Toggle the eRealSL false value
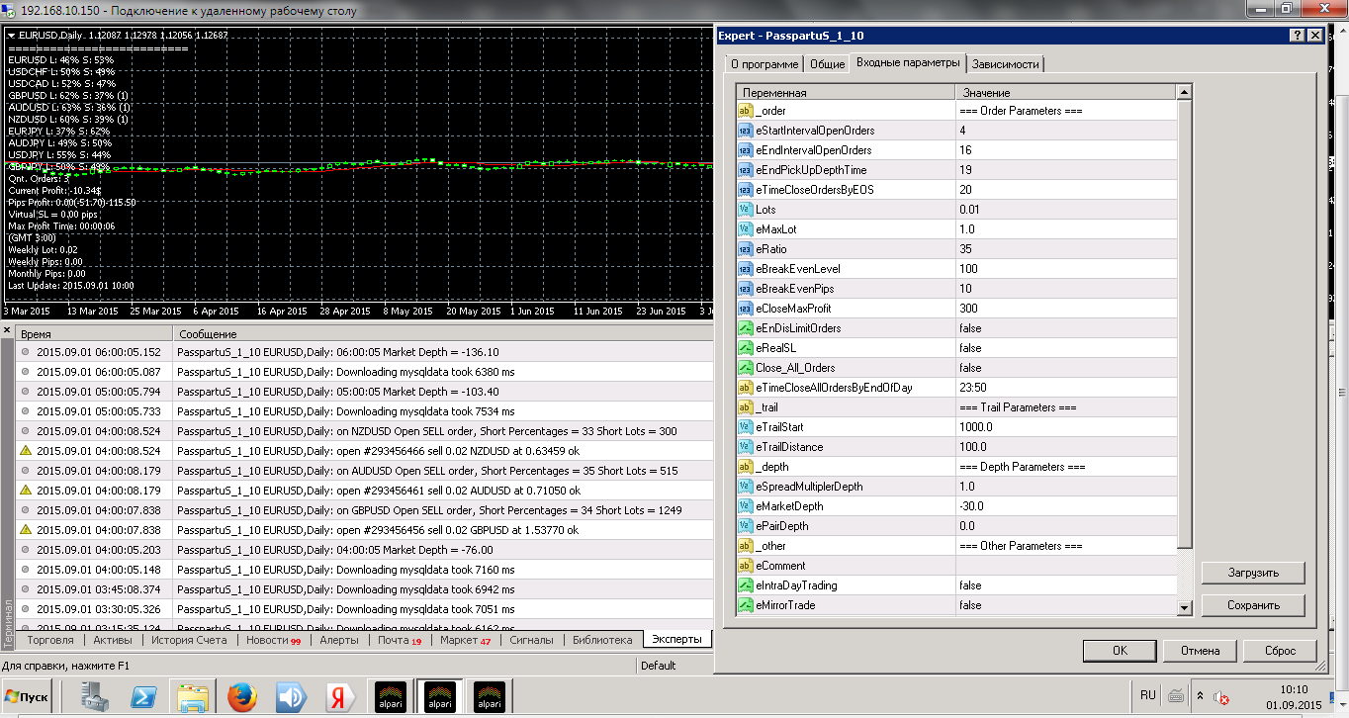Screen dimensions: 1349x718 click(1065, 348)
